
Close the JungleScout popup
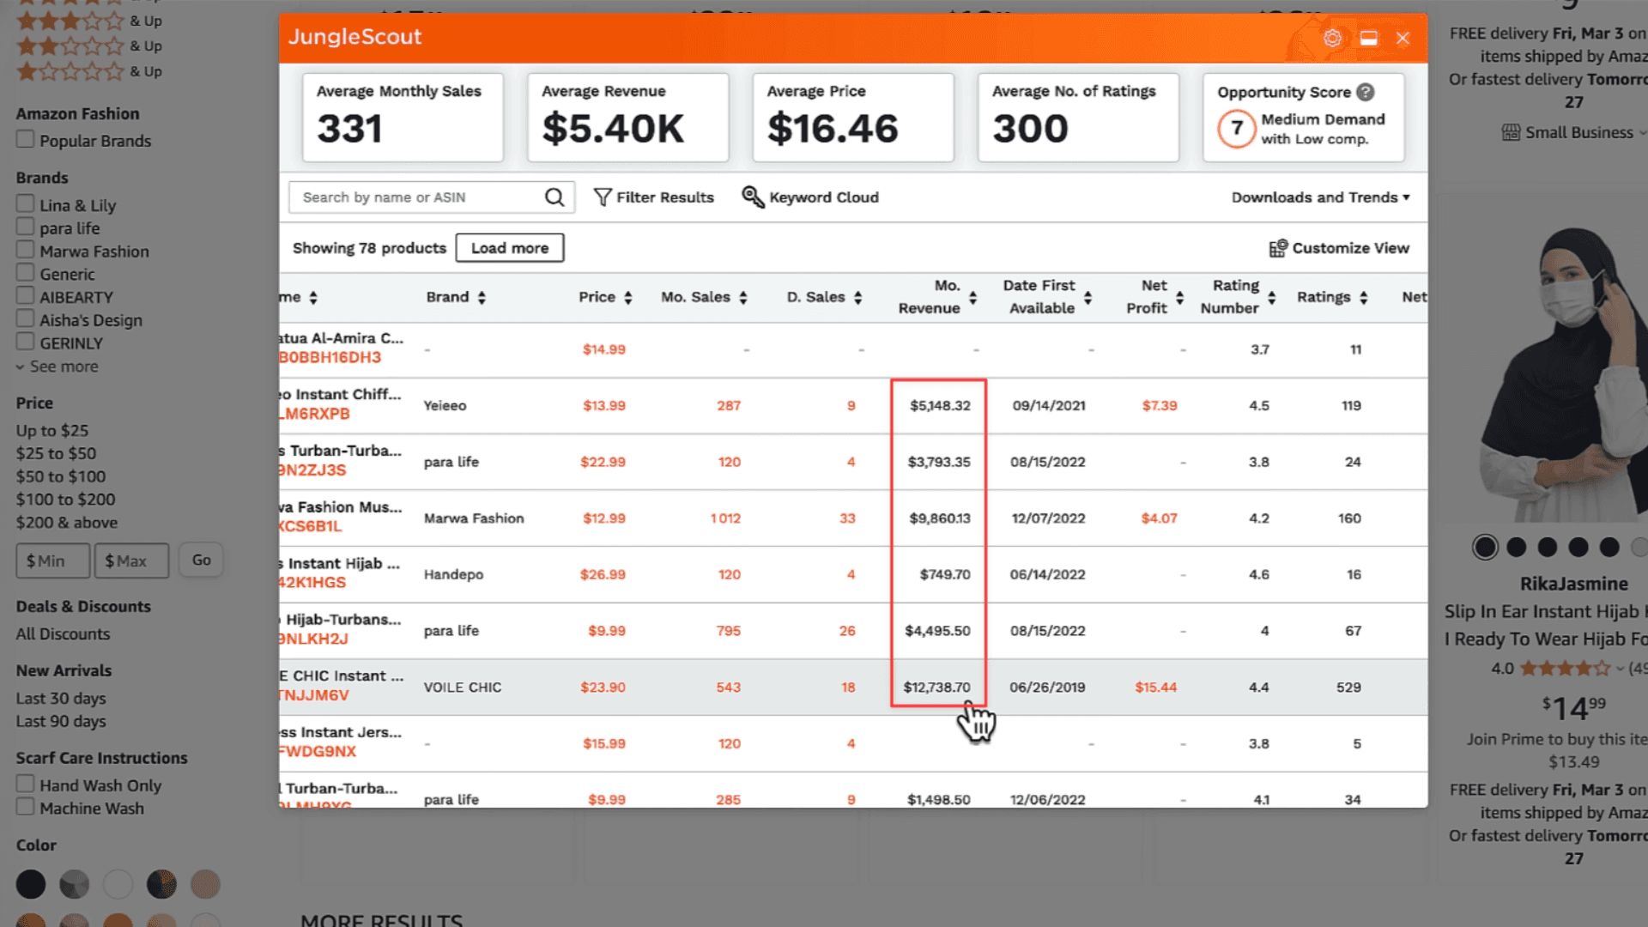(1403, 38)
